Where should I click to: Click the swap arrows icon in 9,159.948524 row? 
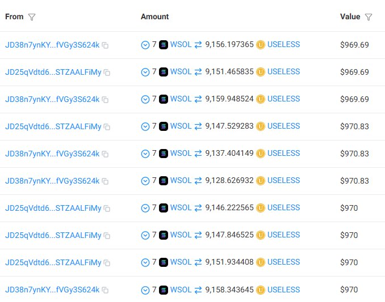point(198,99)
